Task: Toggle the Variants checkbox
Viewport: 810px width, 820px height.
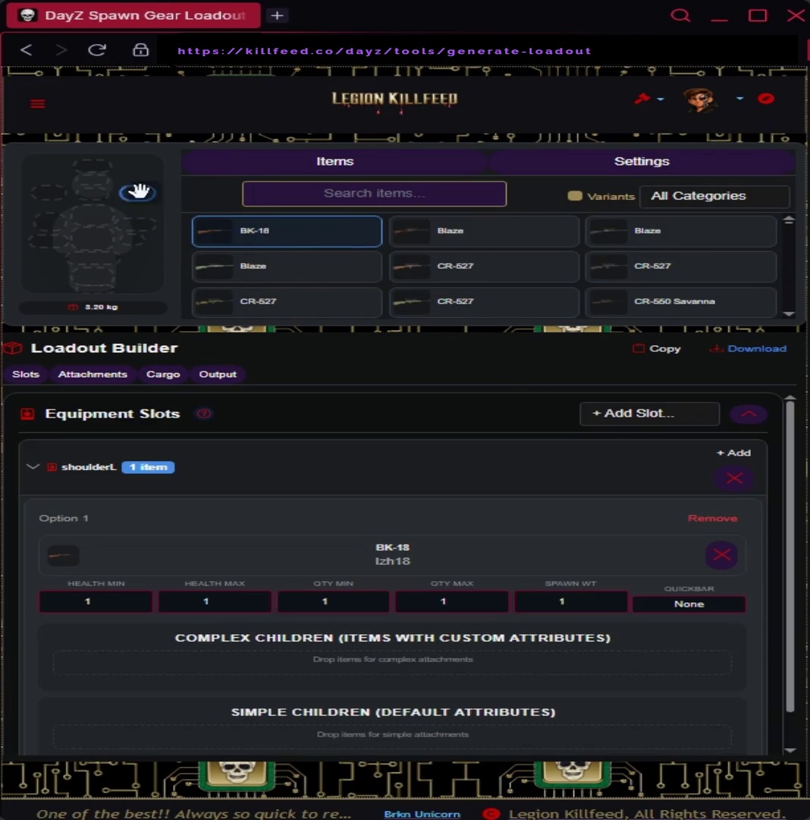Action: click(574, 196)
